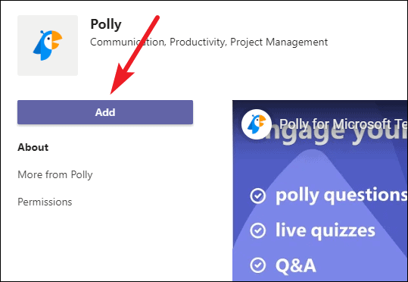Click the Project Management category label
Viewport: 408px width, 282px height.
pyautogui.click(x=279, y=42)
